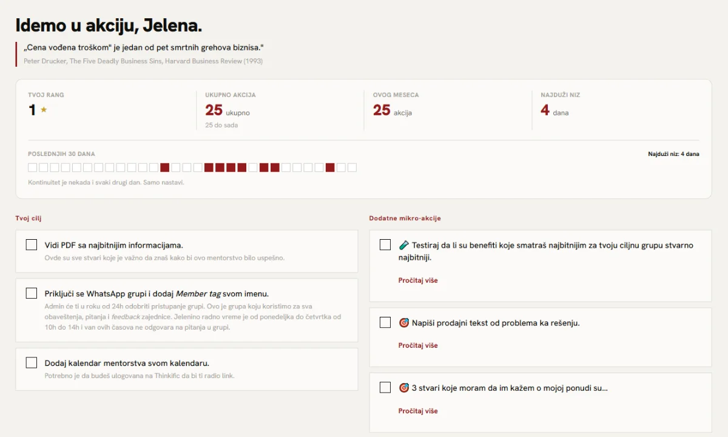This screenshot has width=728, height=437.
Task: Click the last day square in the 30-day streak
Action: coord(352,168)
